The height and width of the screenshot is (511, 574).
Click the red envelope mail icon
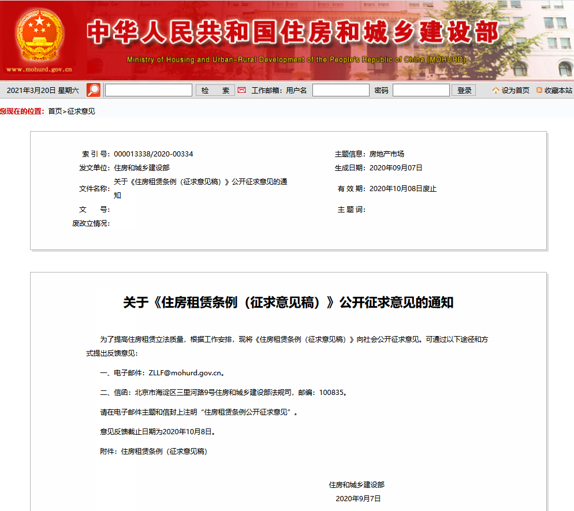(242, 90)
